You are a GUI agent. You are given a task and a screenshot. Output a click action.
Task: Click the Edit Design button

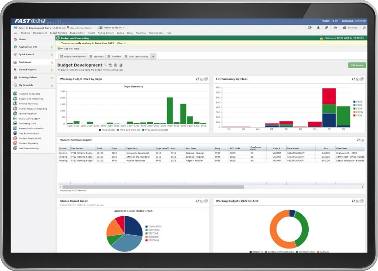[357, 65]
